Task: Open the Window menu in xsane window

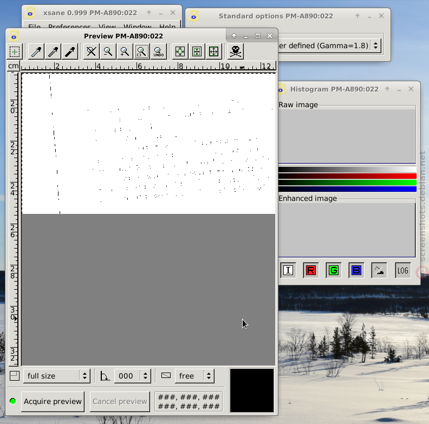Action: click(x=138, y=26)
